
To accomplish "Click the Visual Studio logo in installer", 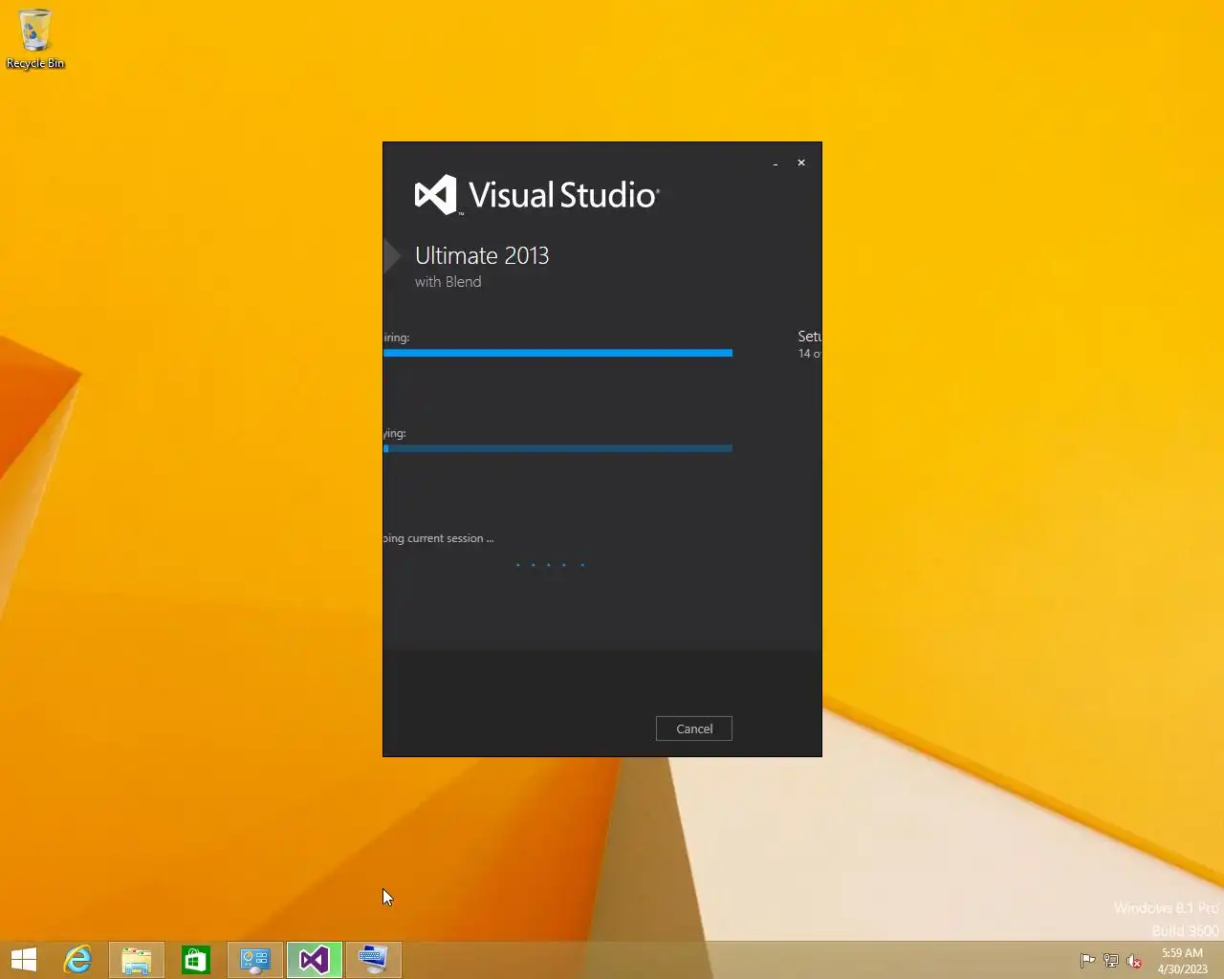I will pos(536,195).
